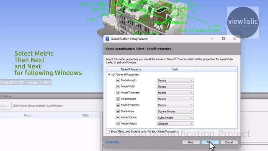Click the Items column header in workbook
The image size is (268, 151).
click(28, 115)
